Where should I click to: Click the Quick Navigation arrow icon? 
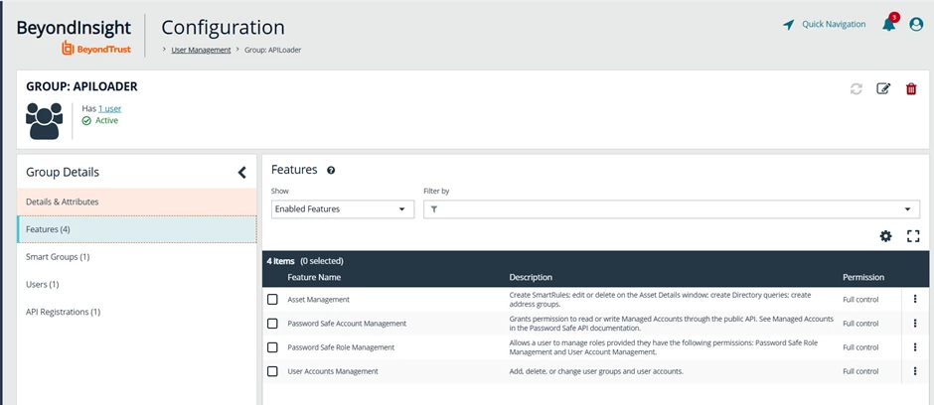(789, 25)
